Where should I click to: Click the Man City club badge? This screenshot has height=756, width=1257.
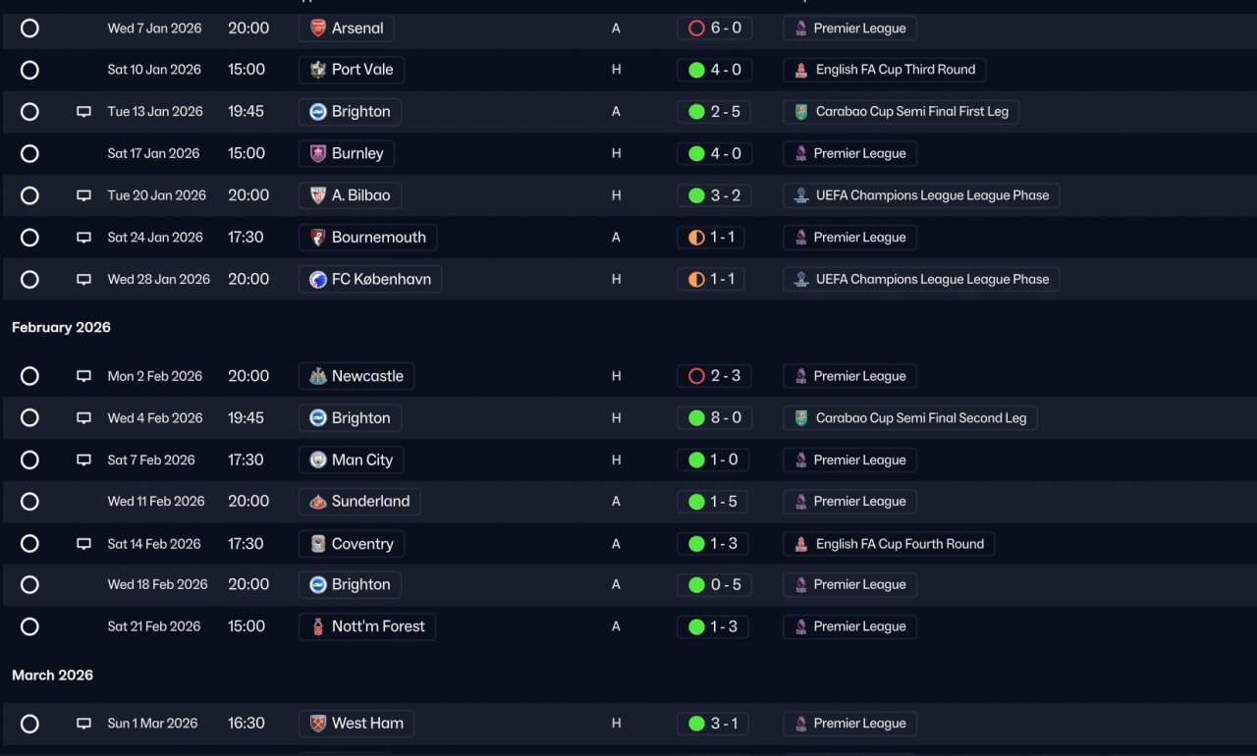(318, 460)
